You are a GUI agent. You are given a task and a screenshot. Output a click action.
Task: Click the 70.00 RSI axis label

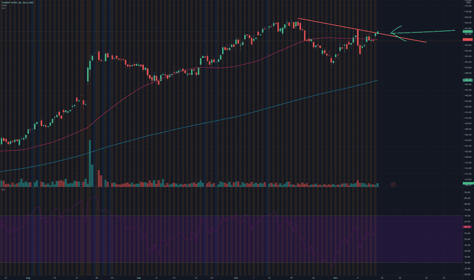point(467,215)
